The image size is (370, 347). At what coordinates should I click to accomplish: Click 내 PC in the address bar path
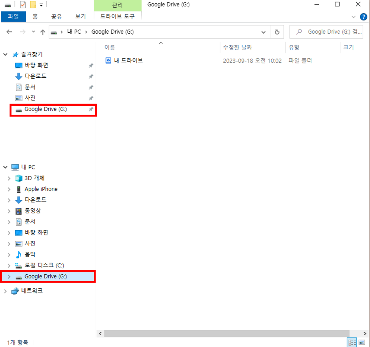click(x=74, y=32)
